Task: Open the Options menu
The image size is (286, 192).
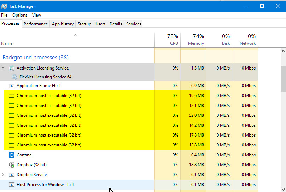Action: [x=20, y=15]
